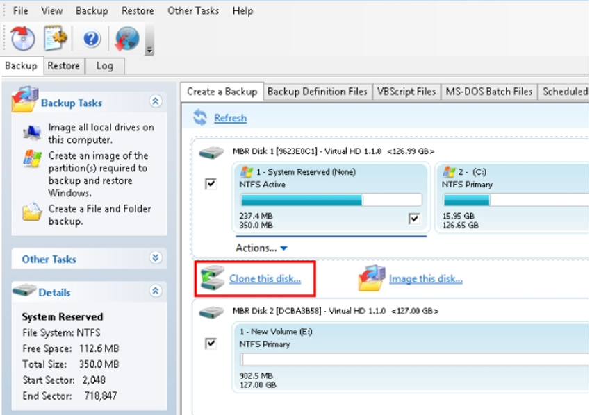
Task: Open the toolbar overflow arrow
Action: pyautogui.click(x=149, y=50)
